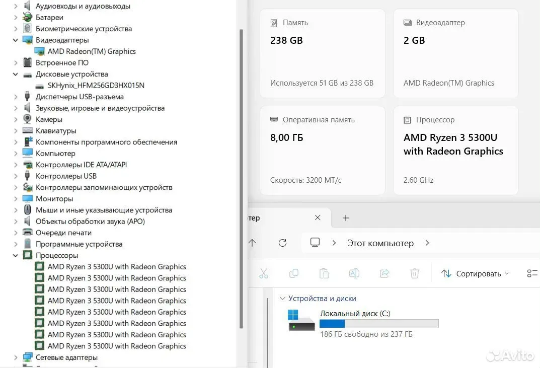The image size is (540, 368).
Task: Click the Биометрические устройства fingerprint icon
Action: 27,28
